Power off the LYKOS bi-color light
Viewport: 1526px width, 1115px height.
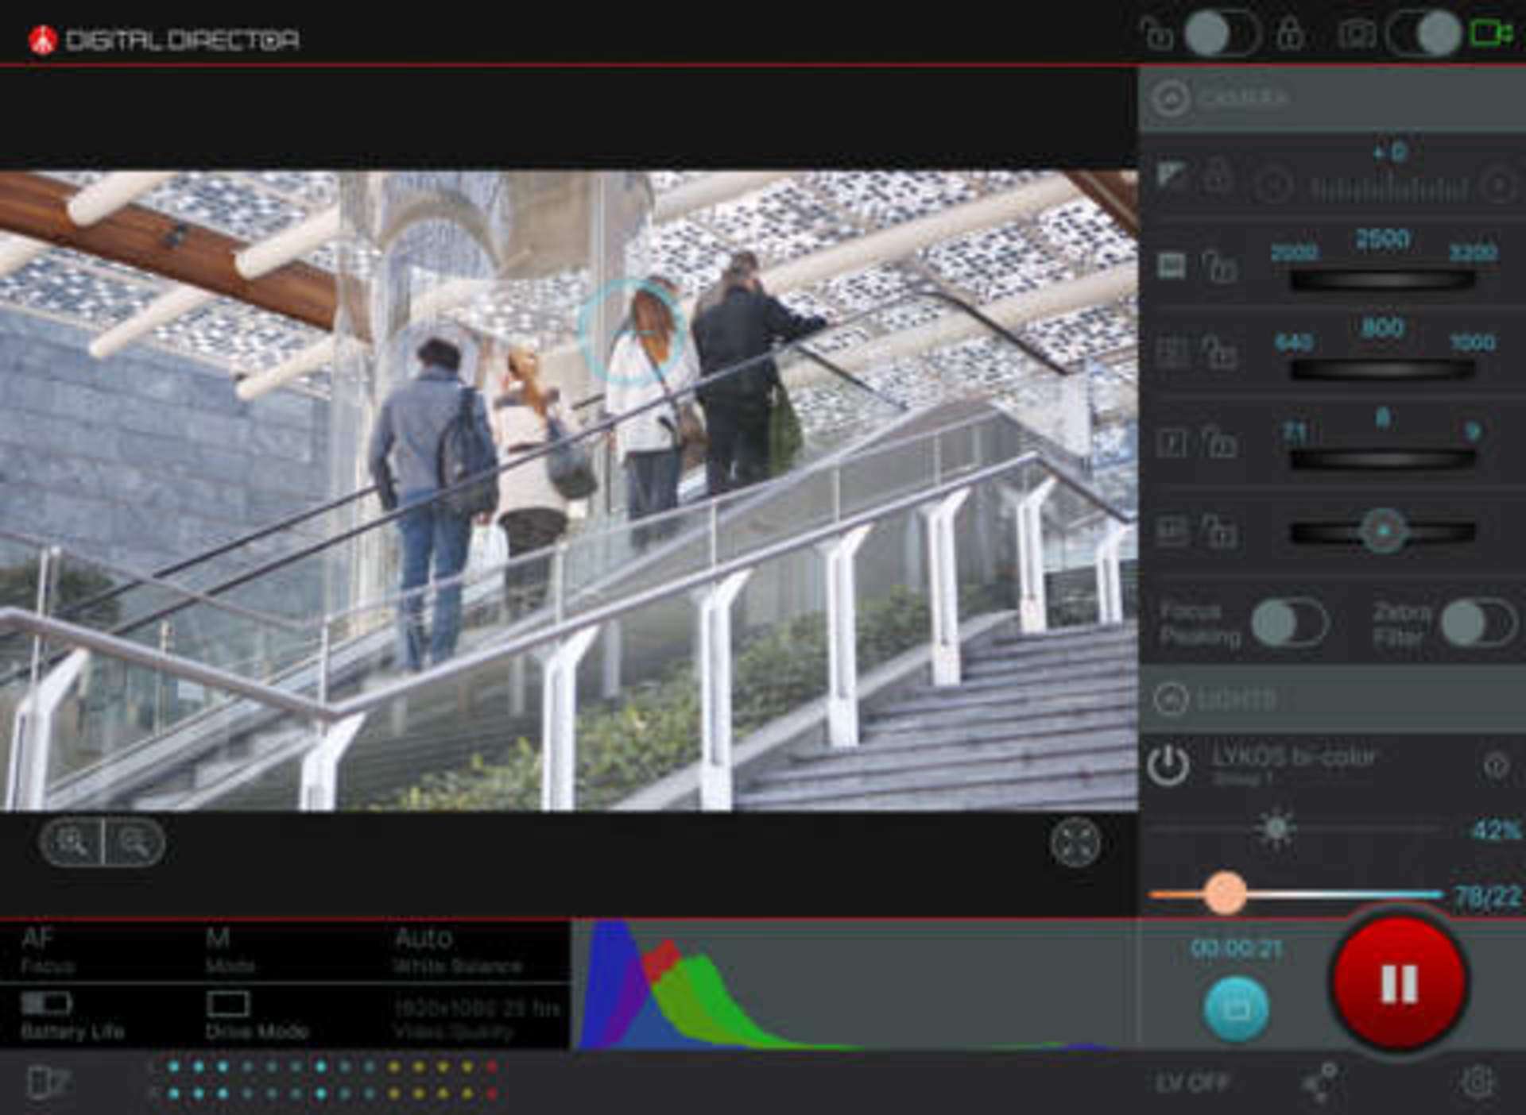point(1168,766)
